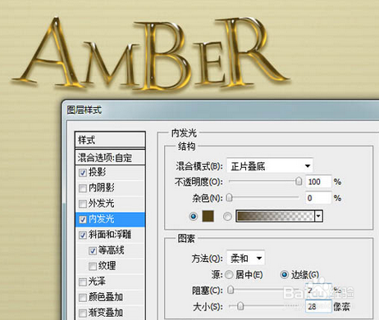Screen dimensions: 379x320
Task: Toggle the 斜面和浮雕 bevel checkbox
Action: [83, 235]
